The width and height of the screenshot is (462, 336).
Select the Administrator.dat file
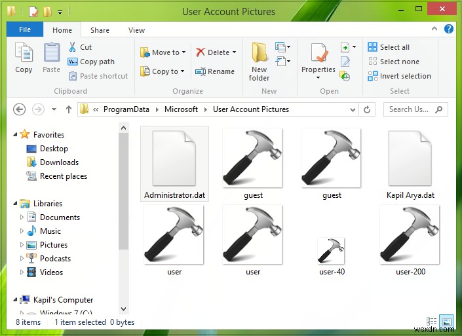click(174, 164)
